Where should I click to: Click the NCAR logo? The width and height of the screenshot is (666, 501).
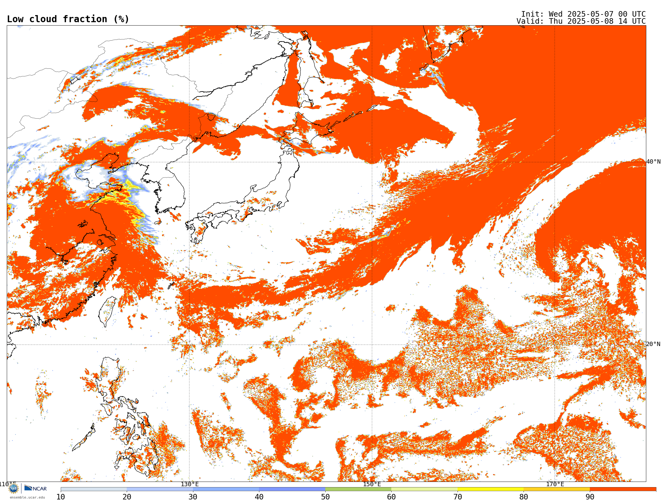pos(35,488)
